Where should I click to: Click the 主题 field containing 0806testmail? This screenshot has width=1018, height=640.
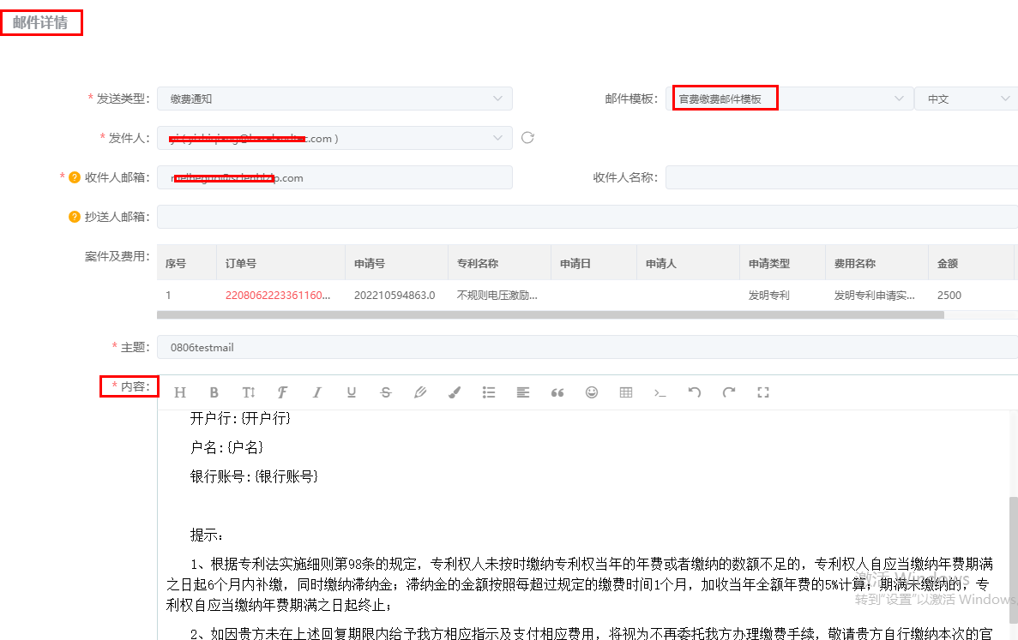click(587, 347)
